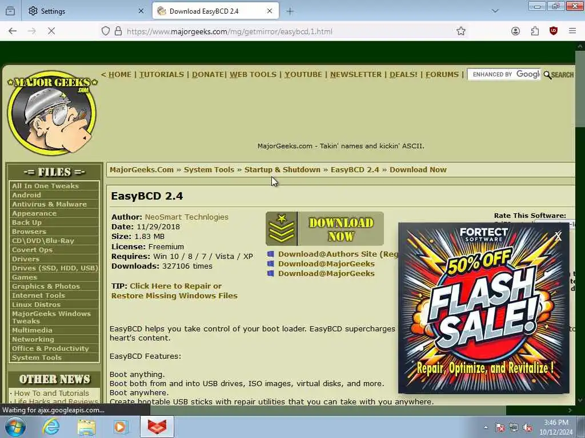Bookmark this page with the star icon
The height and width of the screenshot is (438, 585).
[461, 31]
